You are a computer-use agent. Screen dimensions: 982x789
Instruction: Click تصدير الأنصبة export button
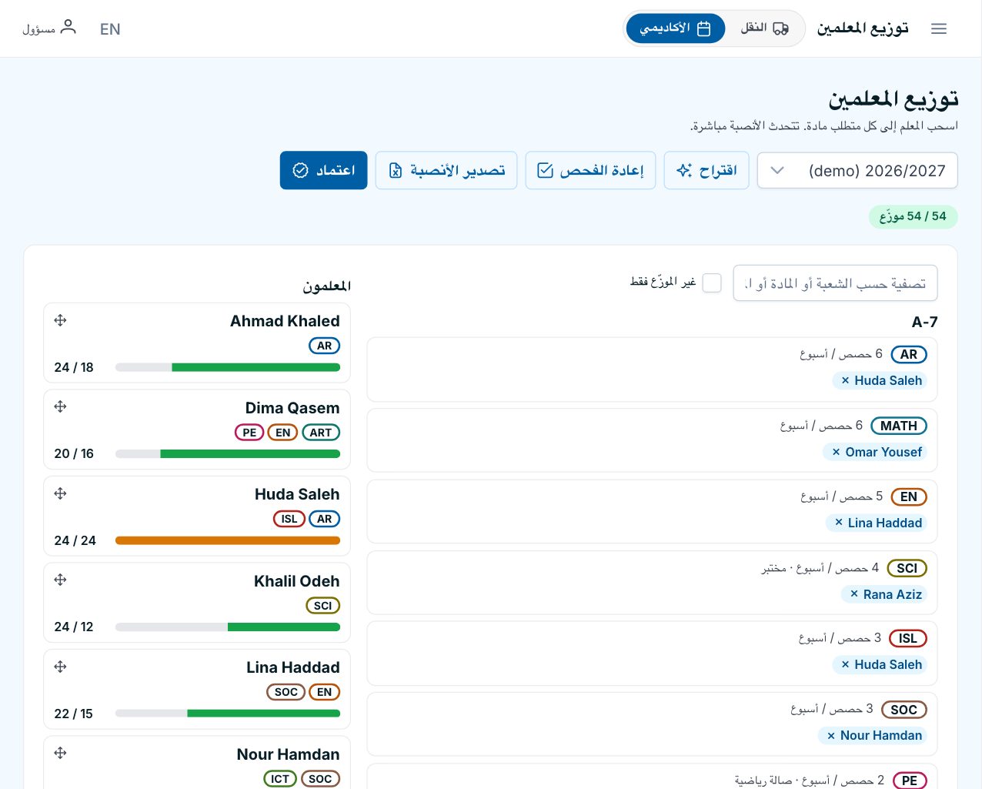point(446,170)
